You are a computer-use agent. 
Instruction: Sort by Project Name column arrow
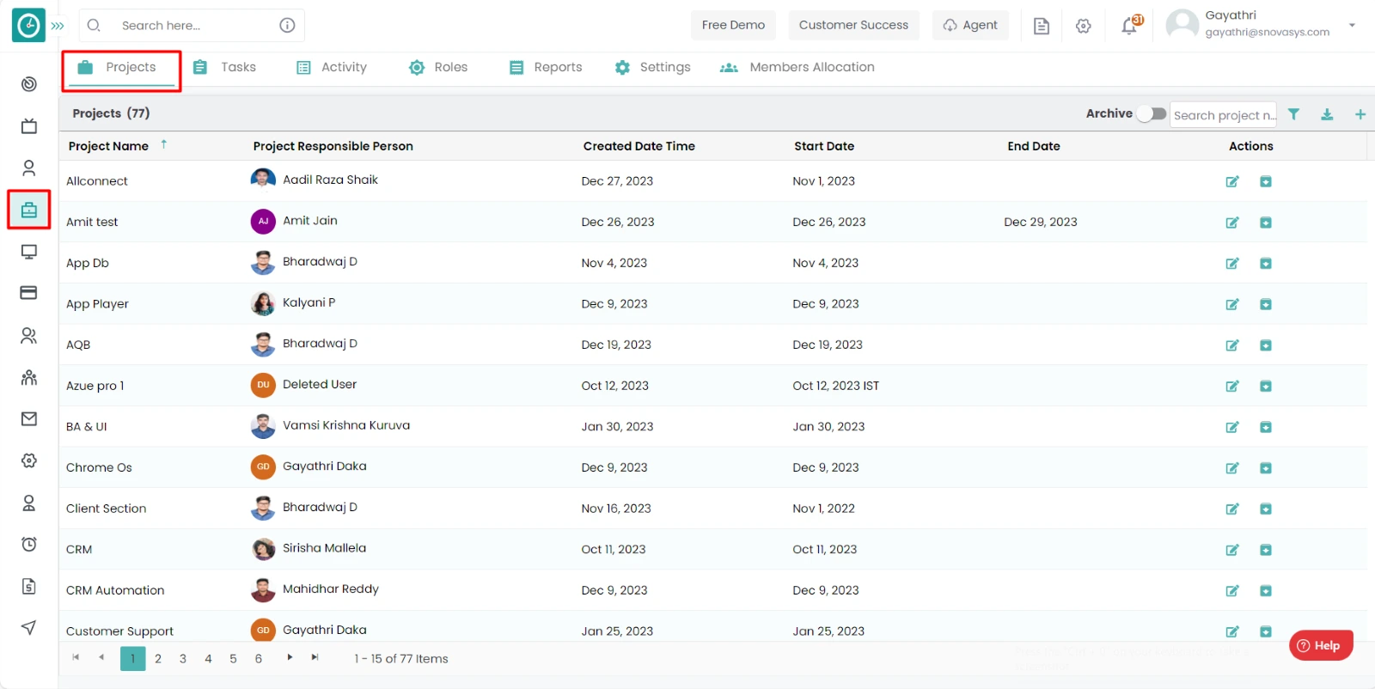163,144
